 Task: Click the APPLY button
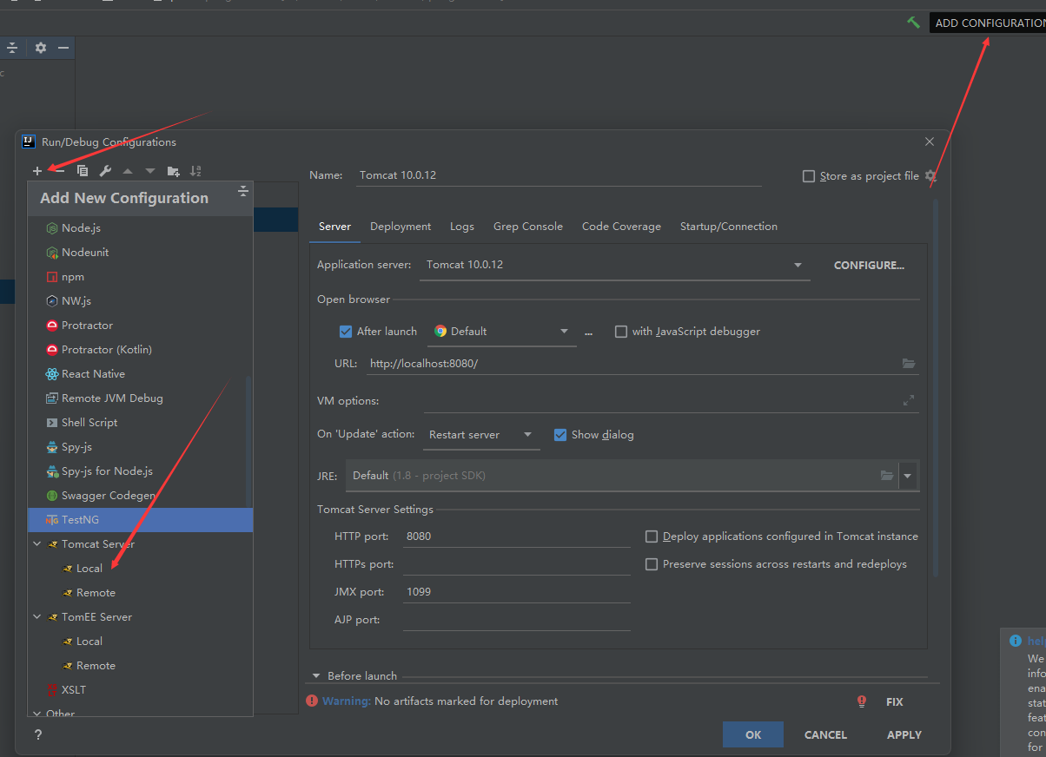904,734
